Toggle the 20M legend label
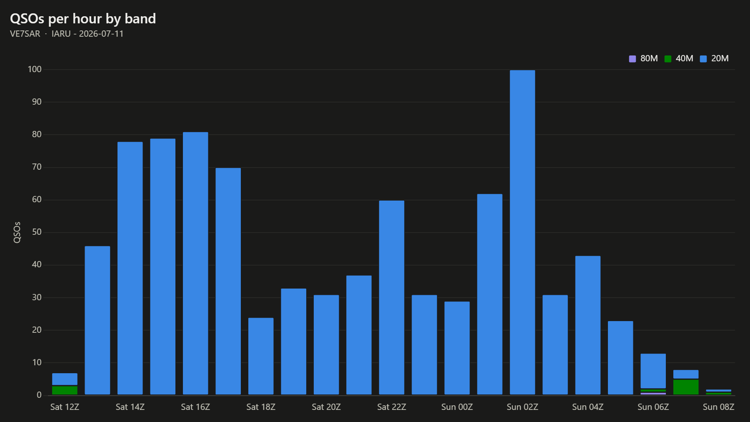The width and height of the screenshot is (750, 422). [x=720, y=58]
